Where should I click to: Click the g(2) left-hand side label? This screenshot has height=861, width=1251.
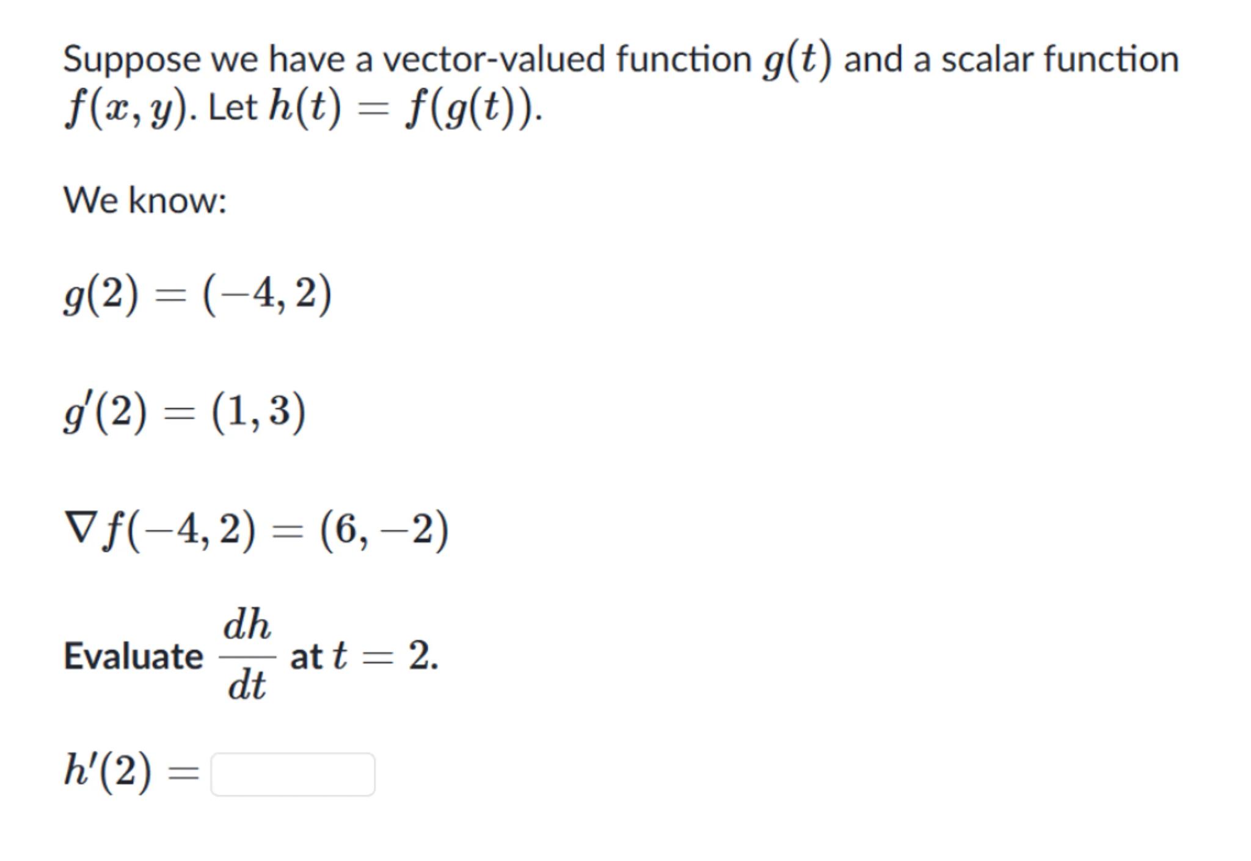coord(101,295)
